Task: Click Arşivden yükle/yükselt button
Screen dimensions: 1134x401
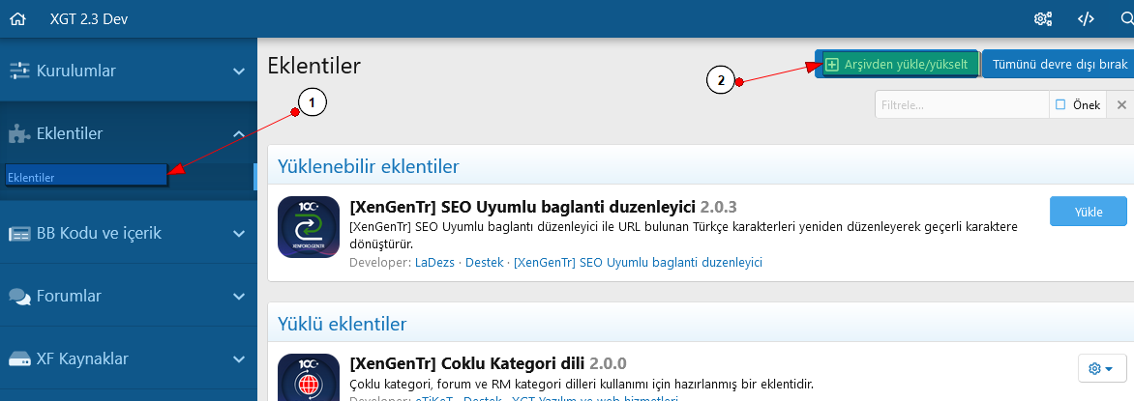Action: pyautogui.click(x=898, y=65)
